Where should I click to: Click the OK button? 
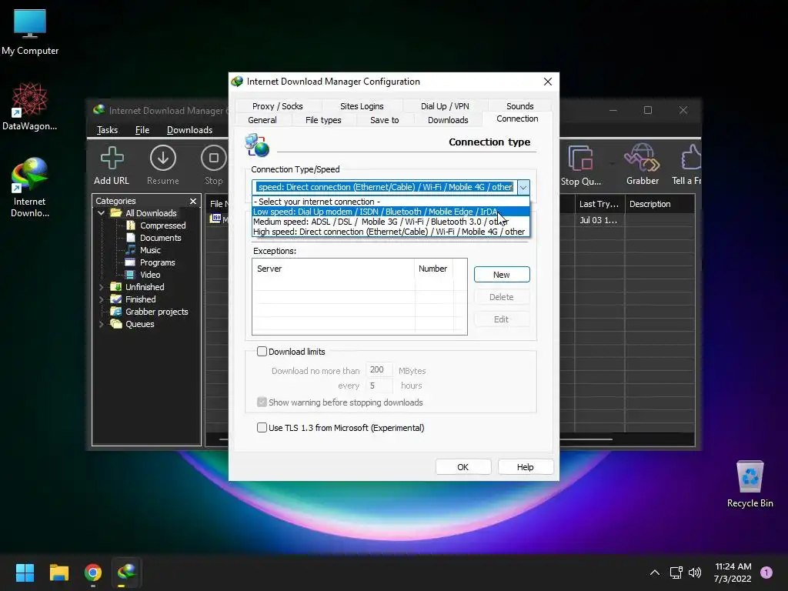tap(462, 467)
